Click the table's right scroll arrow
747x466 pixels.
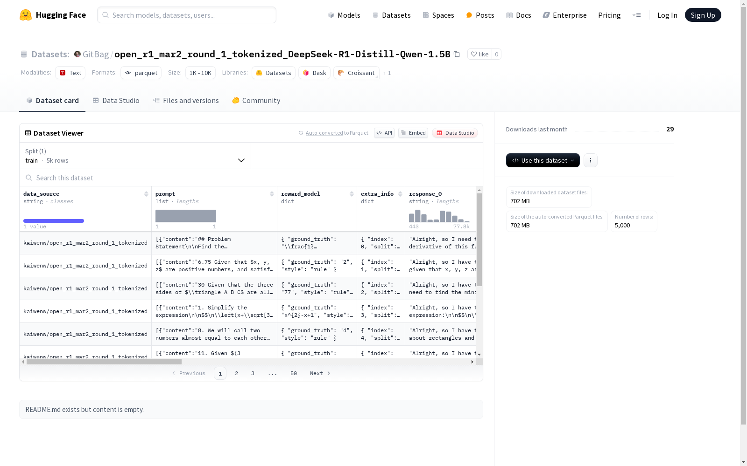coord(472,362)
